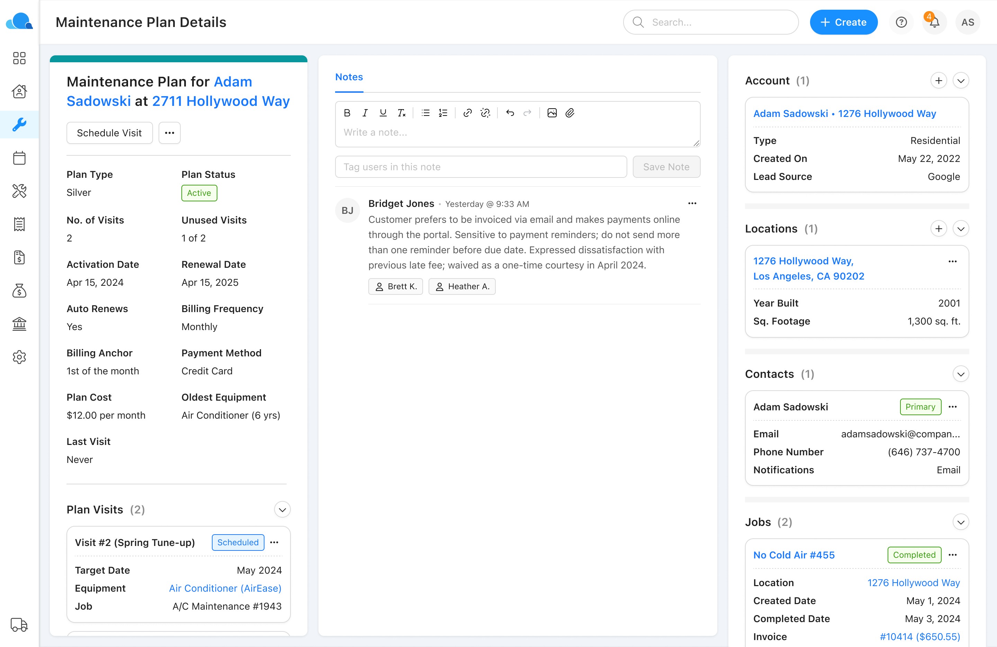Insert numbered list in note editor
Screen dimensions: 997x647
[x=443, y=113]
